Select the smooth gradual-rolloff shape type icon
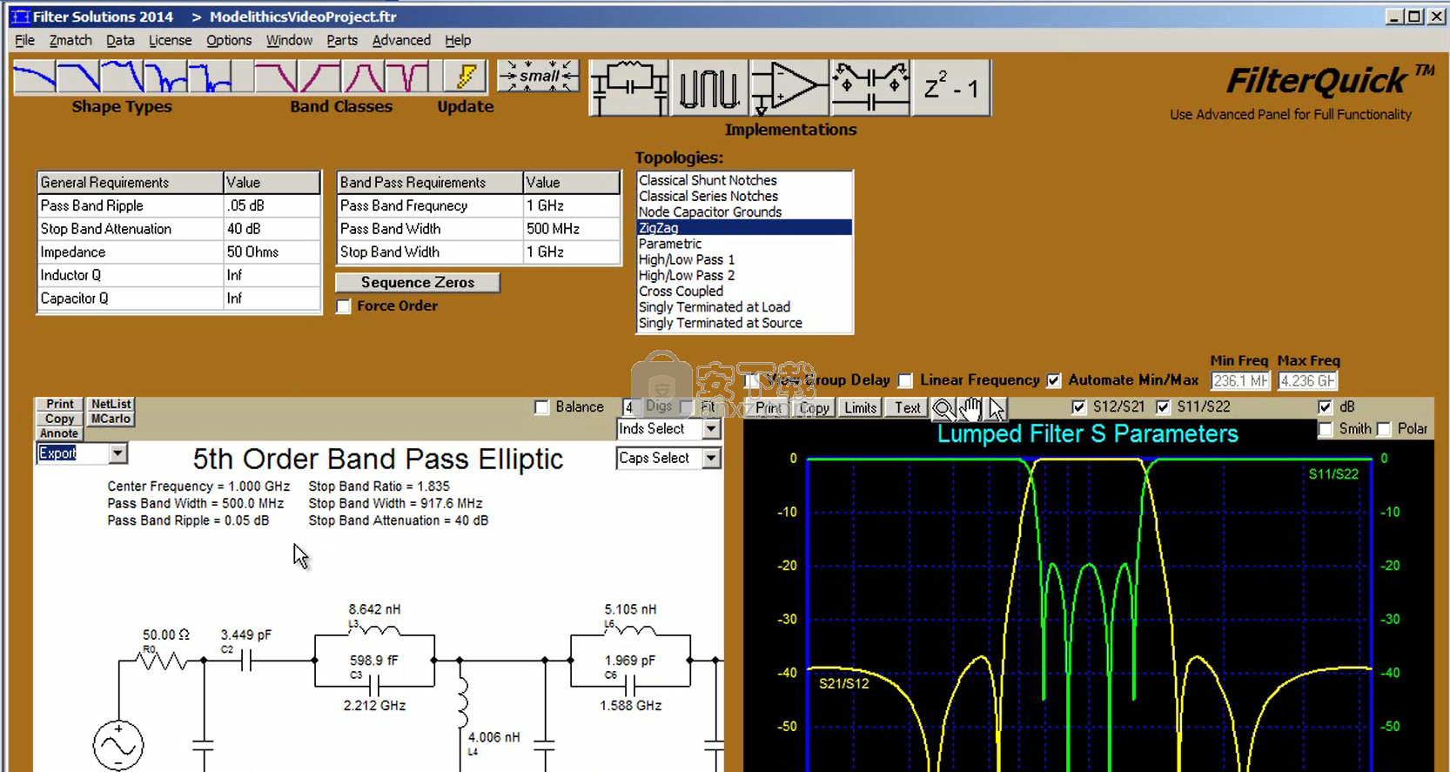1450x772 pixels. (35, 77)
